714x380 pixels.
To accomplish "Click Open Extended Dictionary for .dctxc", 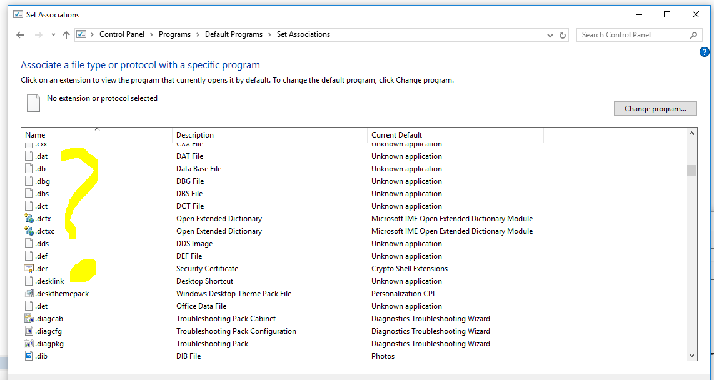I will [x=219, y=231].
